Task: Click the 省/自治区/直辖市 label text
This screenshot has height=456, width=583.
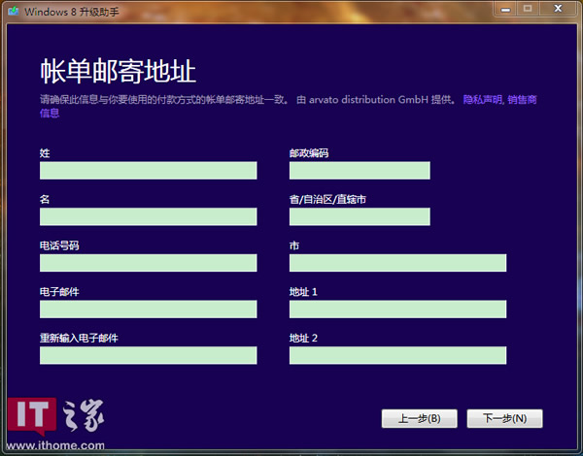Action: pyautogui.click(x=327, y=200)
